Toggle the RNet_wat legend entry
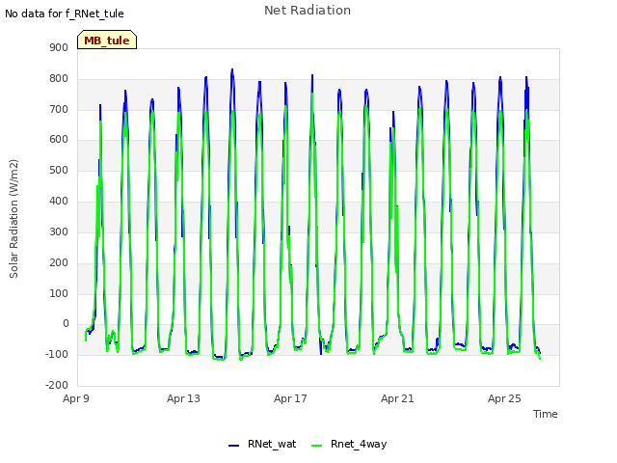617x463 pixels. pyautogui.click(x=262, y=444)
